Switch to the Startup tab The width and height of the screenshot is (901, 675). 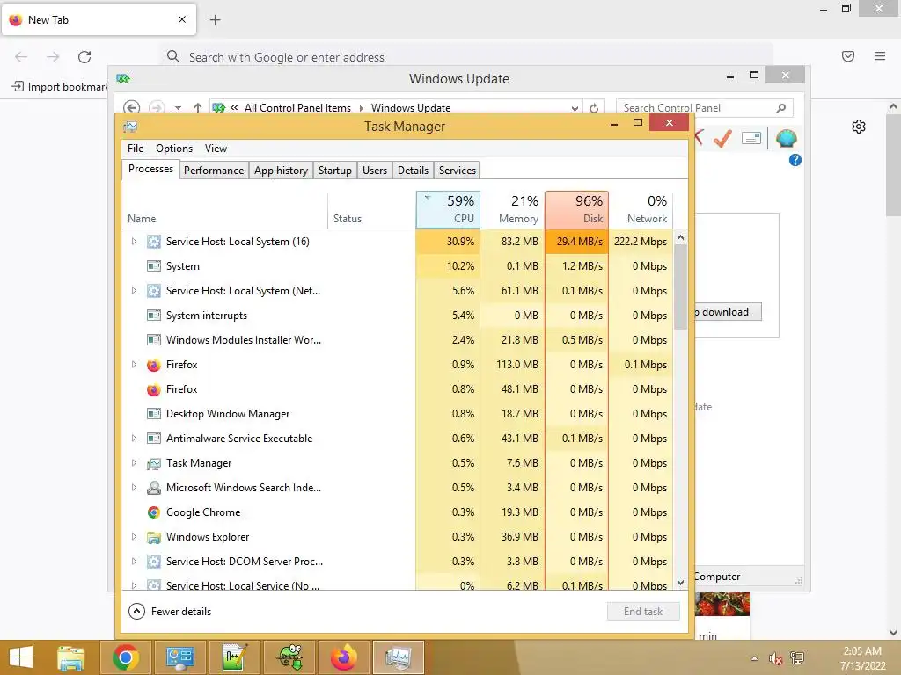click(x=335, y=171)
